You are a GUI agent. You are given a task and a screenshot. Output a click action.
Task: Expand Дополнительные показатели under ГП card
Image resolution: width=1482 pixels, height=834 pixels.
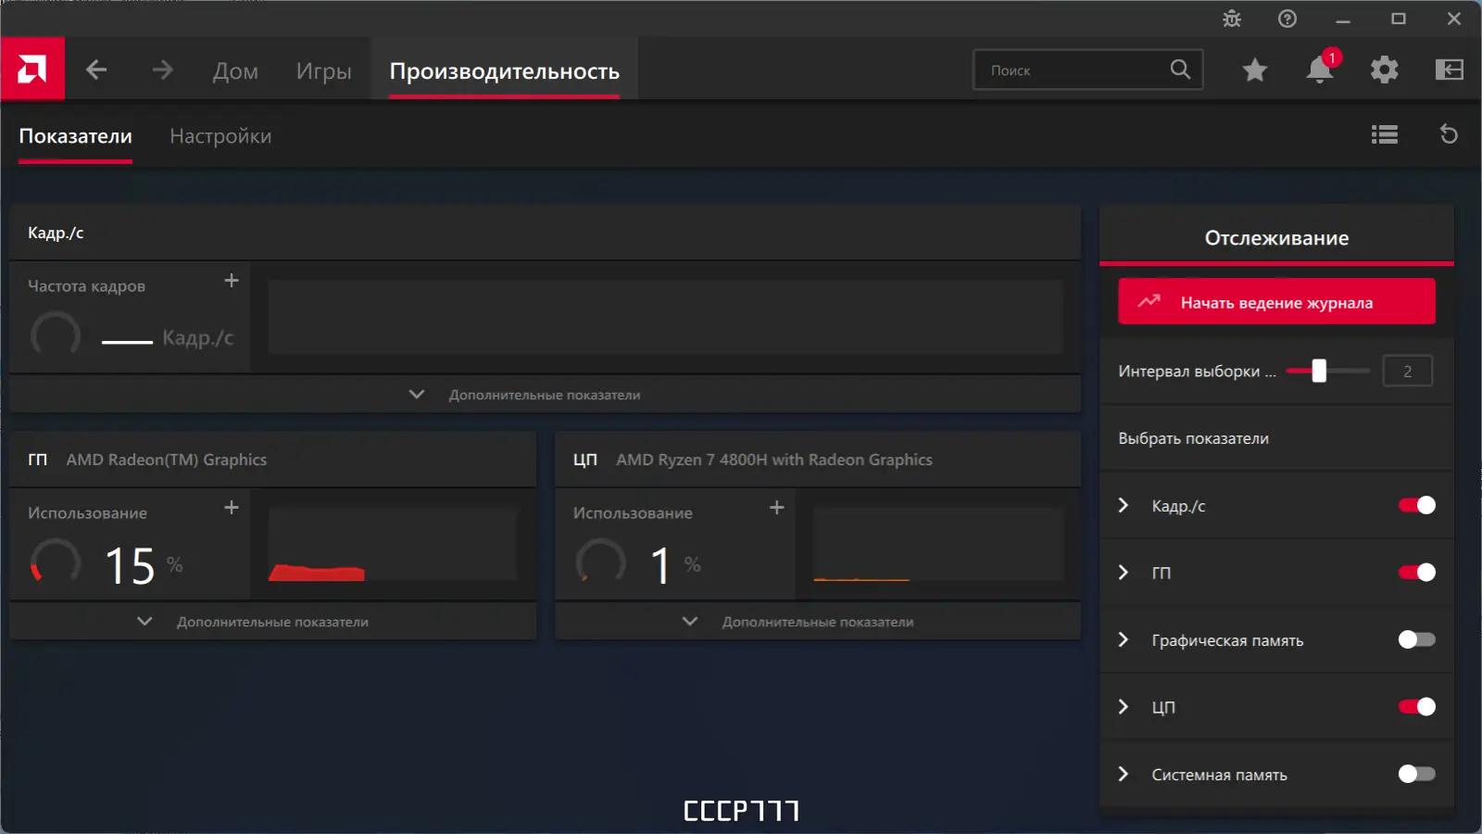pos(272,622)
